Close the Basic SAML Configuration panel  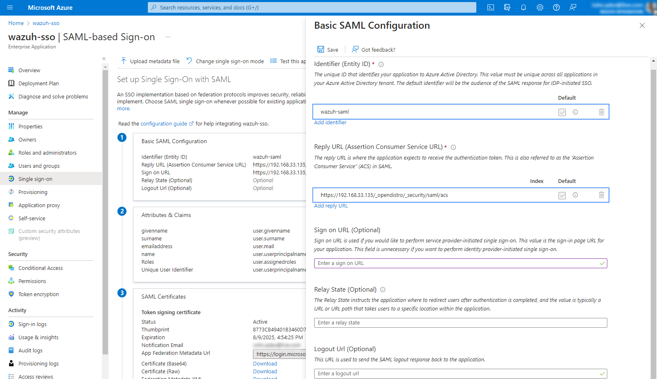(x=642, y=25)
